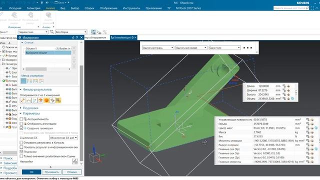Click the display annotation icon in Масса row
This screenshot has height=180, width=320.
[x=312, y=132]
